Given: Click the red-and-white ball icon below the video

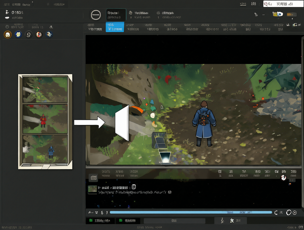Looking at the screenshot, I should (283, 178).
